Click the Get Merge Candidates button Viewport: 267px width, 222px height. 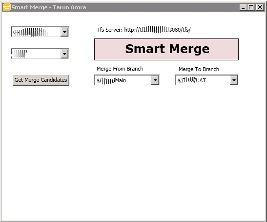pyautogui.click(x=41, y=80)
